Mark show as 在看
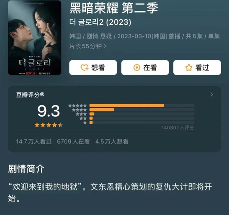Image resolution: width=229 pixels, height=215 pixels. click(145, 67)
